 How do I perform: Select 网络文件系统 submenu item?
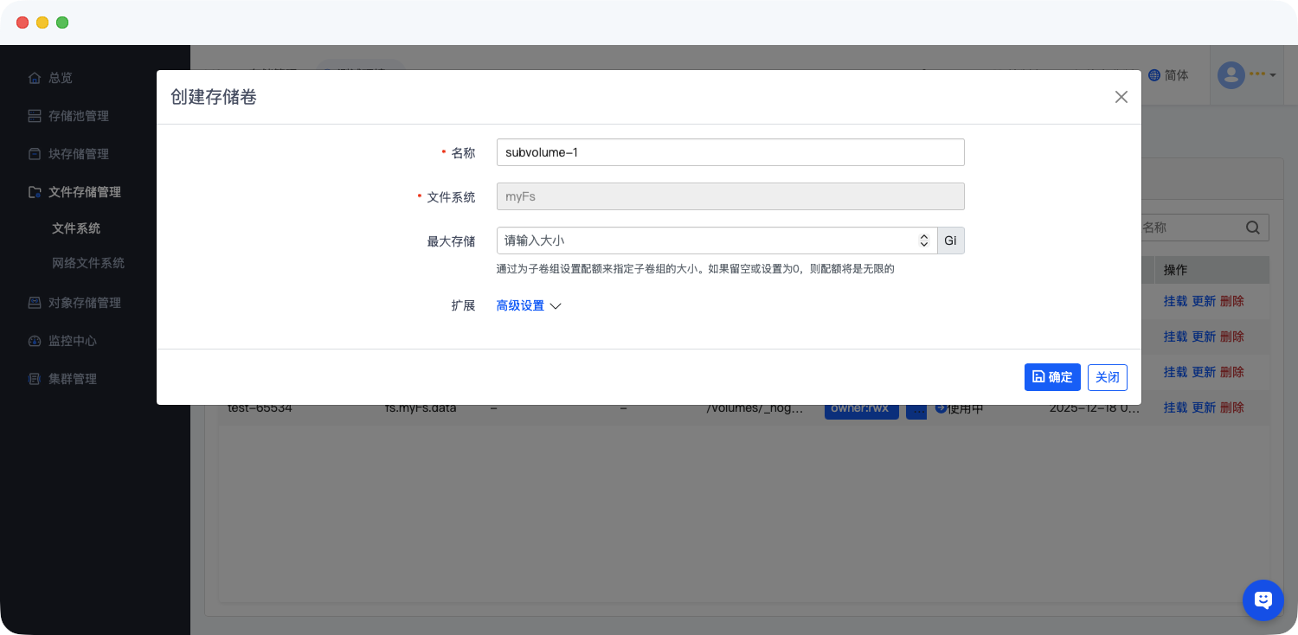click(88, 263)
